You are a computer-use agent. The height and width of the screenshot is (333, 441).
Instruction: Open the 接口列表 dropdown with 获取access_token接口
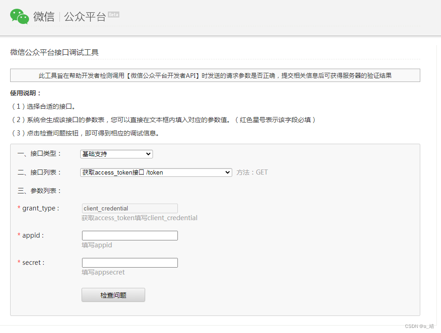(156, 172)
